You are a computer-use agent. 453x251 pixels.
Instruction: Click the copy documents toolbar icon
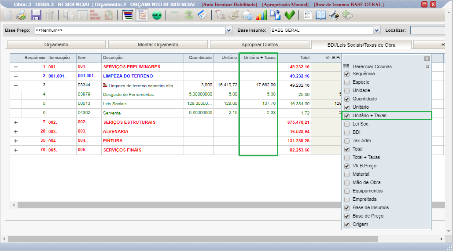69,15
